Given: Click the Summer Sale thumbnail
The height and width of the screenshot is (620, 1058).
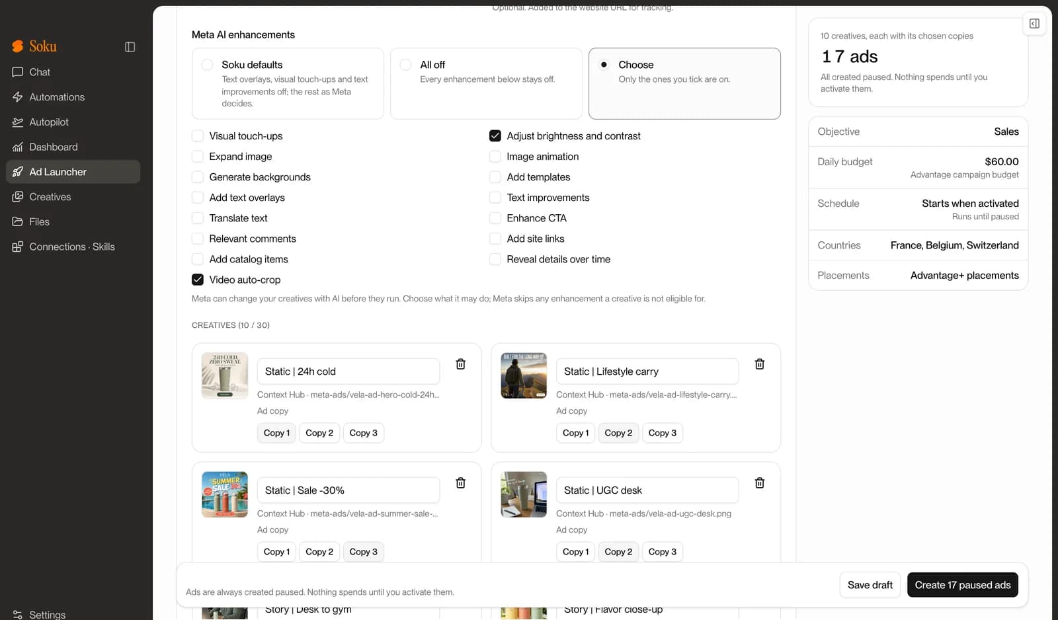Looking at the screenshot, I should pos(225,494).
